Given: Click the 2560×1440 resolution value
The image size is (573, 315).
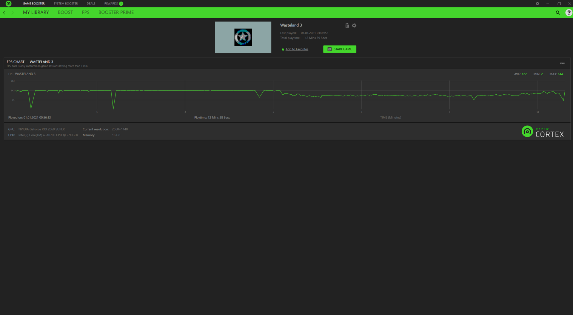Looking at the screenshot, I should [x=120, y=129].
